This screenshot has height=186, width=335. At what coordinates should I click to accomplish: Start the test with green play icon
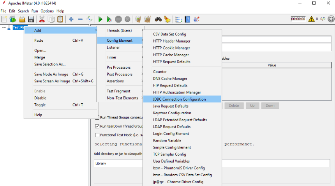pyautogui.click(x=100, y=19)
